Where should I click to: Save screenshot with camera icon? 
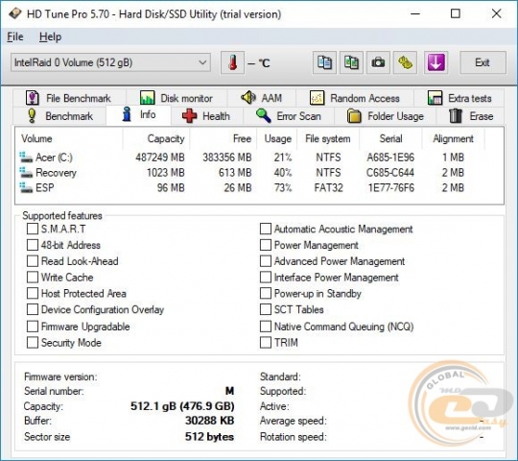(x=378, y=62)
